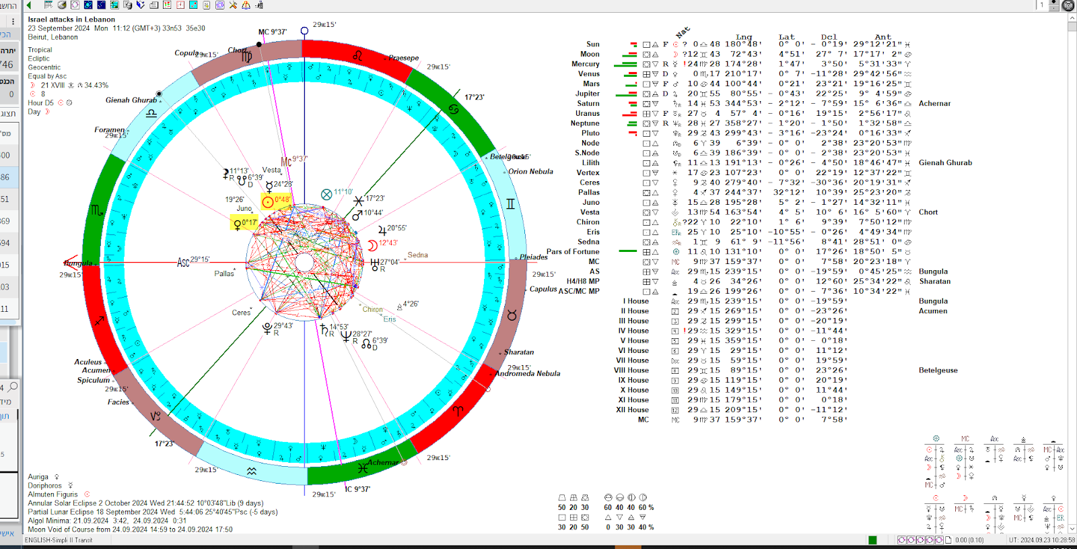Select the I House row label
The height and width of the screenshot is (549, 1077).
(635, 301)
